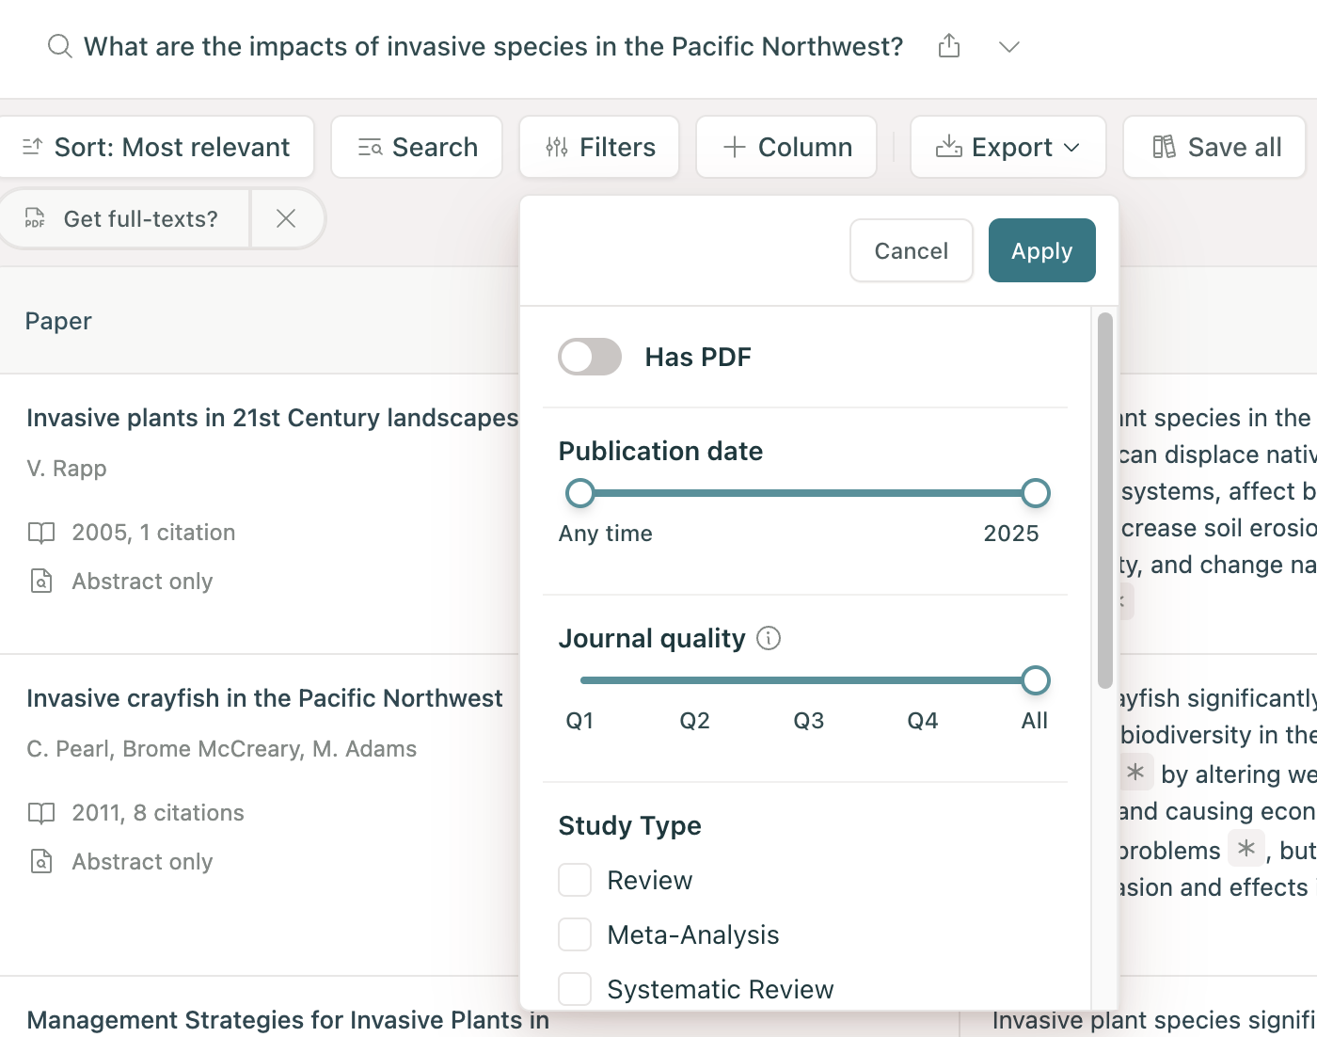Screen dimensions: 1317x1037
Task: Click the Journal quality slider handle
Action: [1035, 680]
